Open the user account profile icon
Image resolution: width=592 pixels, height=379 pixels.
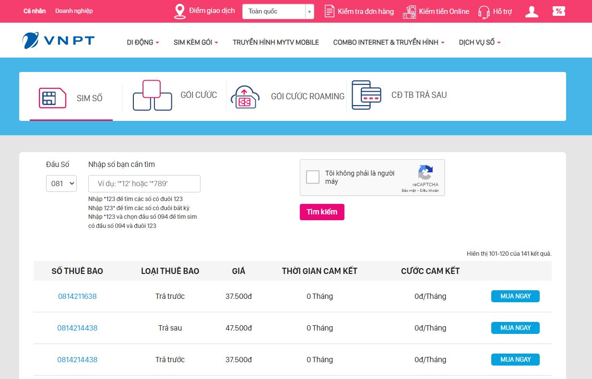(x=532, y=12)
